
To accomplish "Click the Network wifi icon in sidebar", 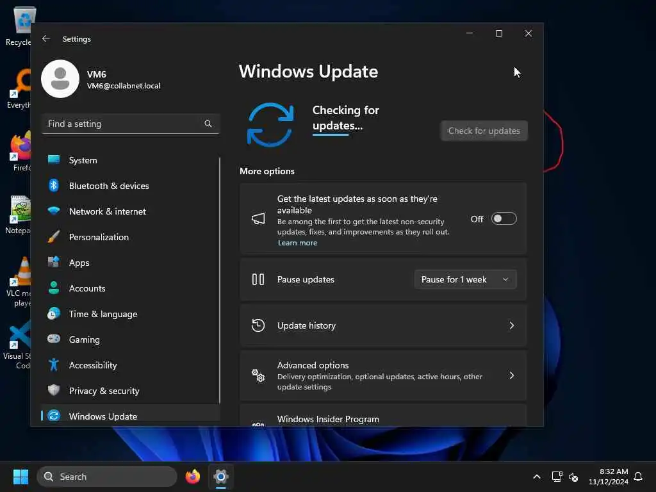I will (x=54, y=210).
